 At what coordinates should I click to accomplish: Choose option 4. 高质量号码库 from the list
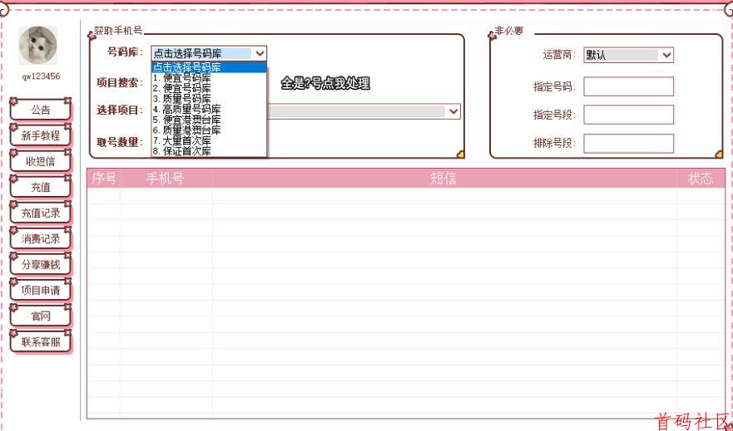tap(187, 109)
